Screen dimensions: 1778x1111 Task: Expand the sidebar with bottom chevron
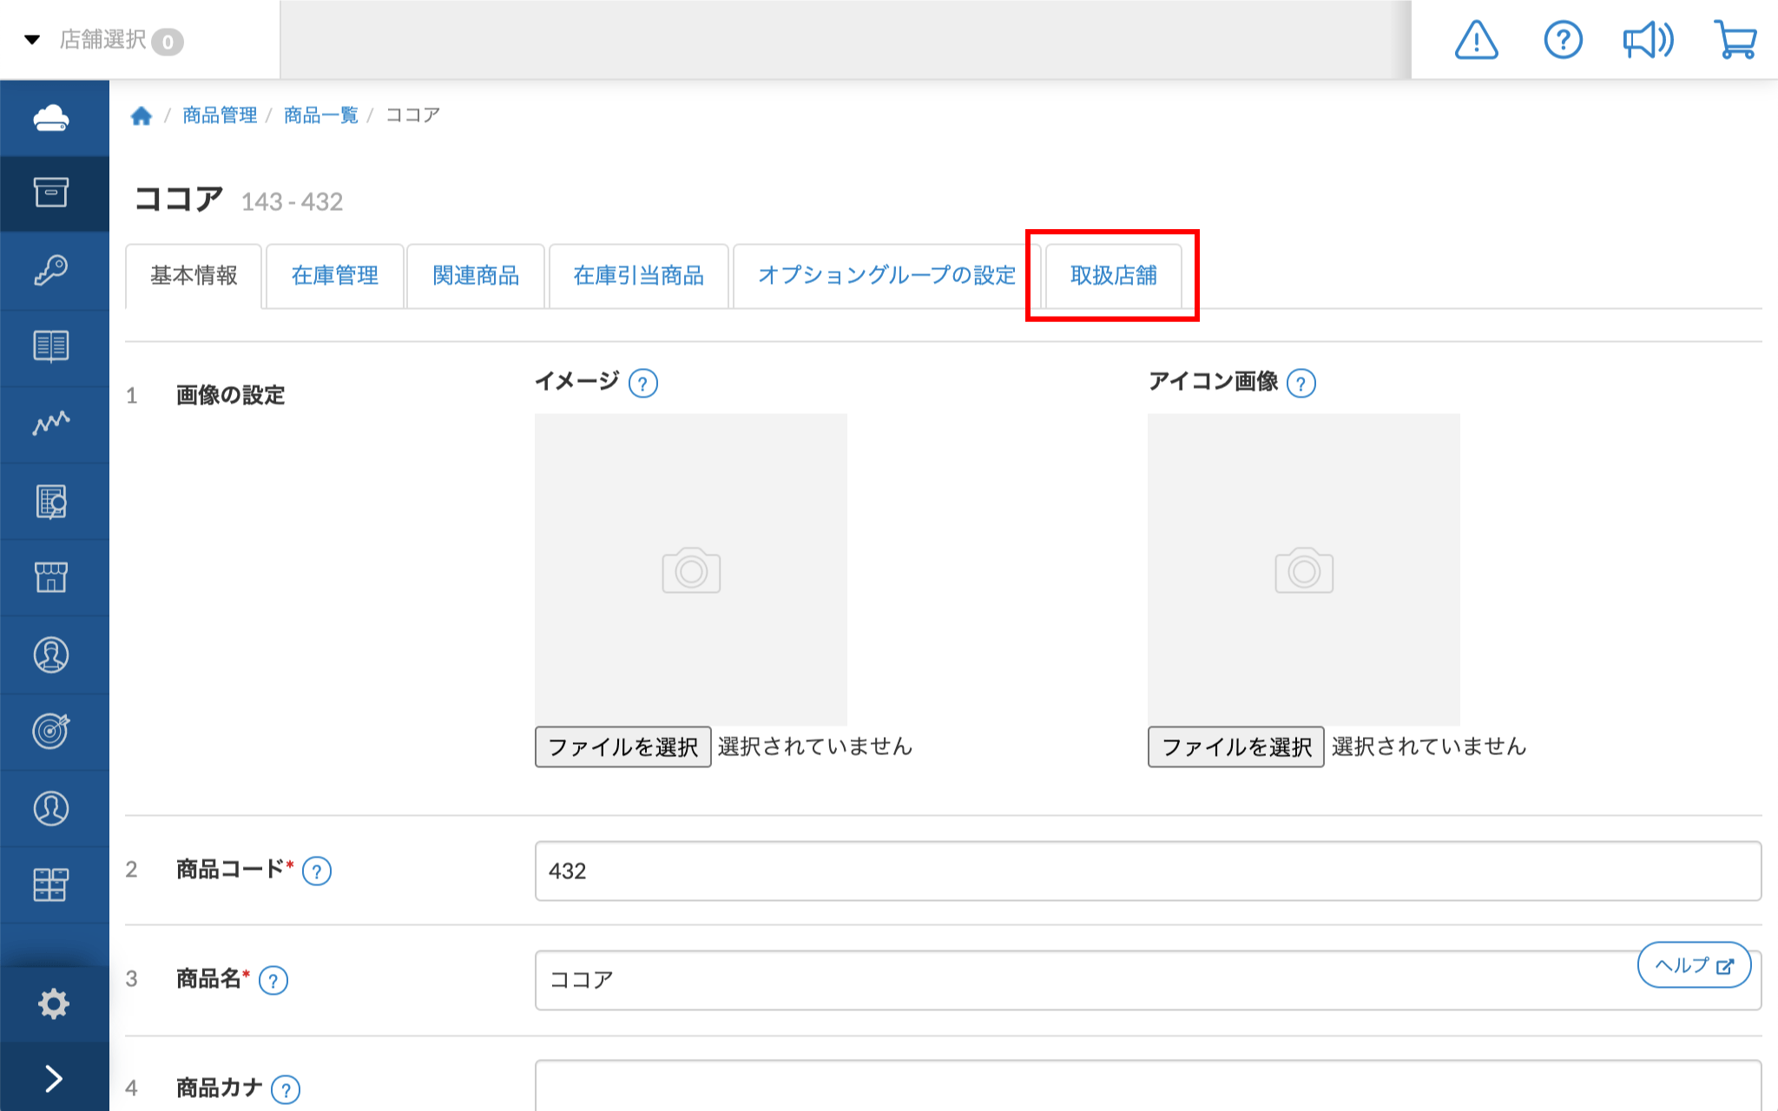[x=53, y=1078]
